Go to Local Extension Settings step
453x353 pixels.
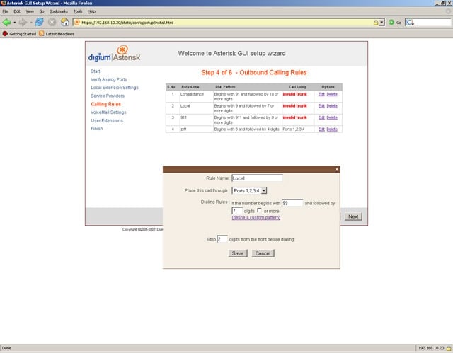115,88
